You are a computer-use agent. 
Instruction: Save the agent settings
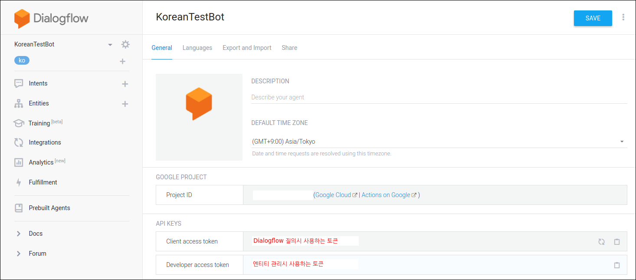point(593,18)
